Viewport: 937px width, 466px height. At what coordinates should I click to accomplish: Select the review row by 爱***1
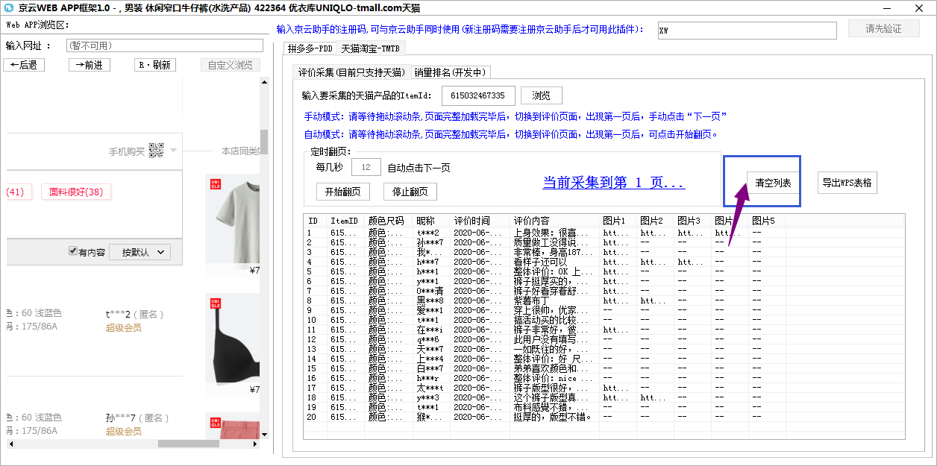pyautogui.click(x=604, y=310)
